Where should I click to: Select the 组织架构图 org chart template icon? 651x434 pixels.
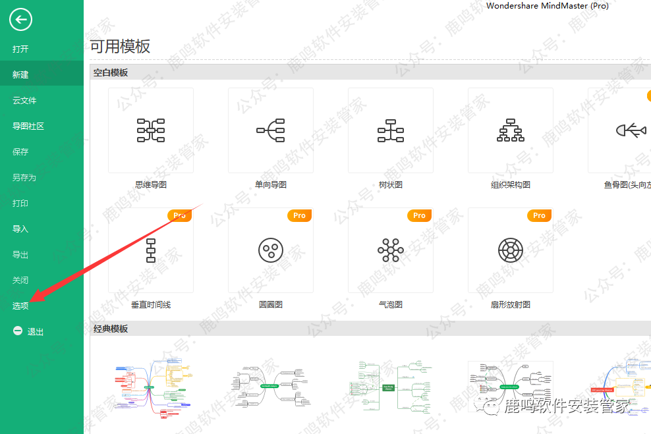[510, 130]
